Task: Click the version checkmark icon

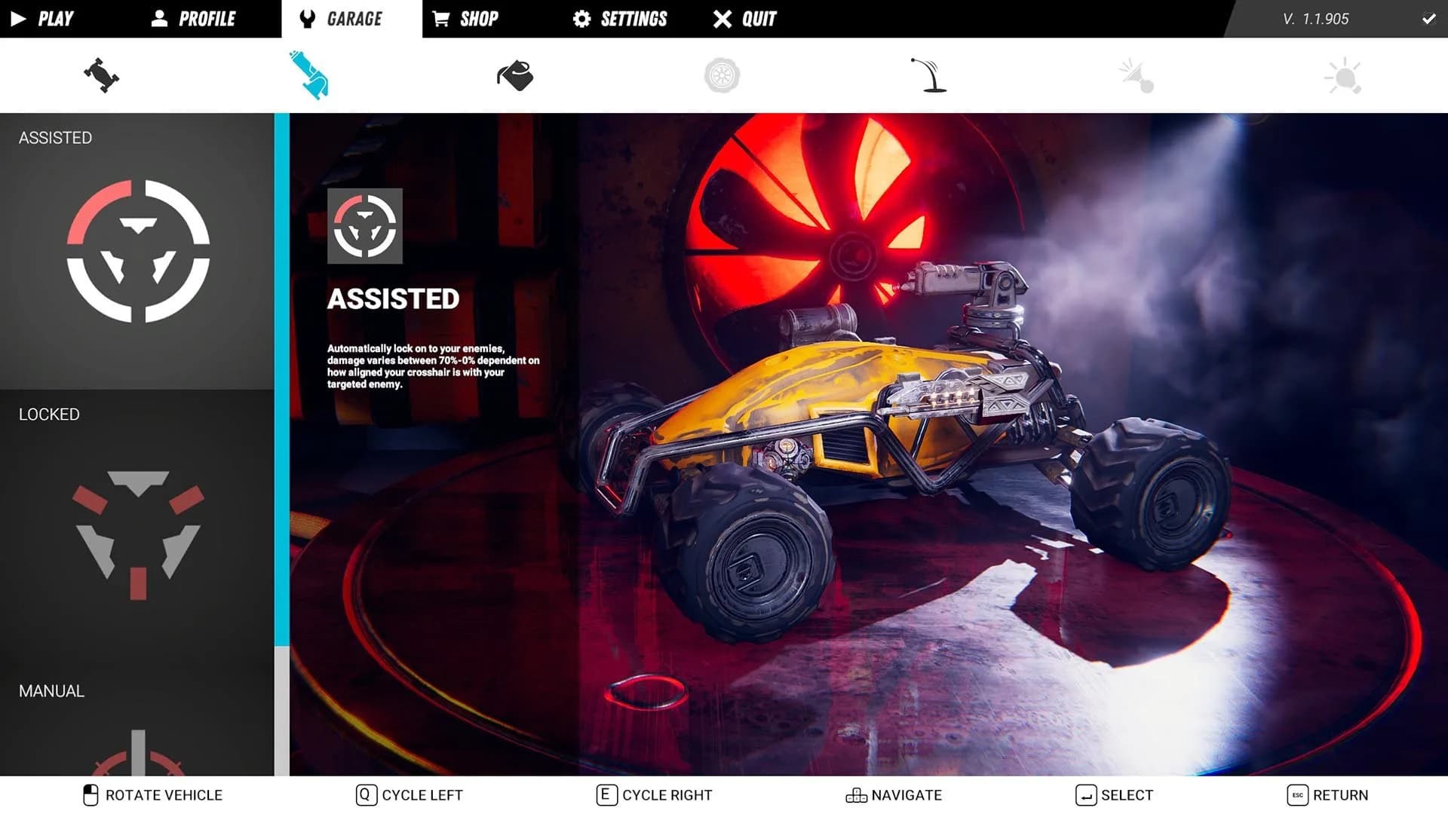Action: (1428, 19)
